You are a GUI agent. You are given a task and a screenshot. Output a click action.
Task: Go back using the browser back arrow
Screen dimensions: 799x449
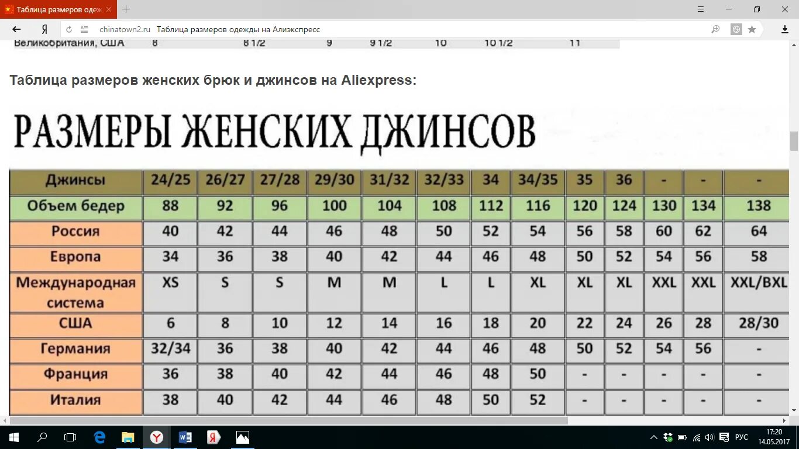[x=16, y=29]
